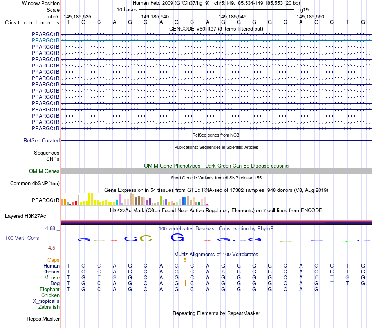
Task: Open '100 vertebrates Basewise Conservation by PhyloP' title
Action: click(216, 228)
